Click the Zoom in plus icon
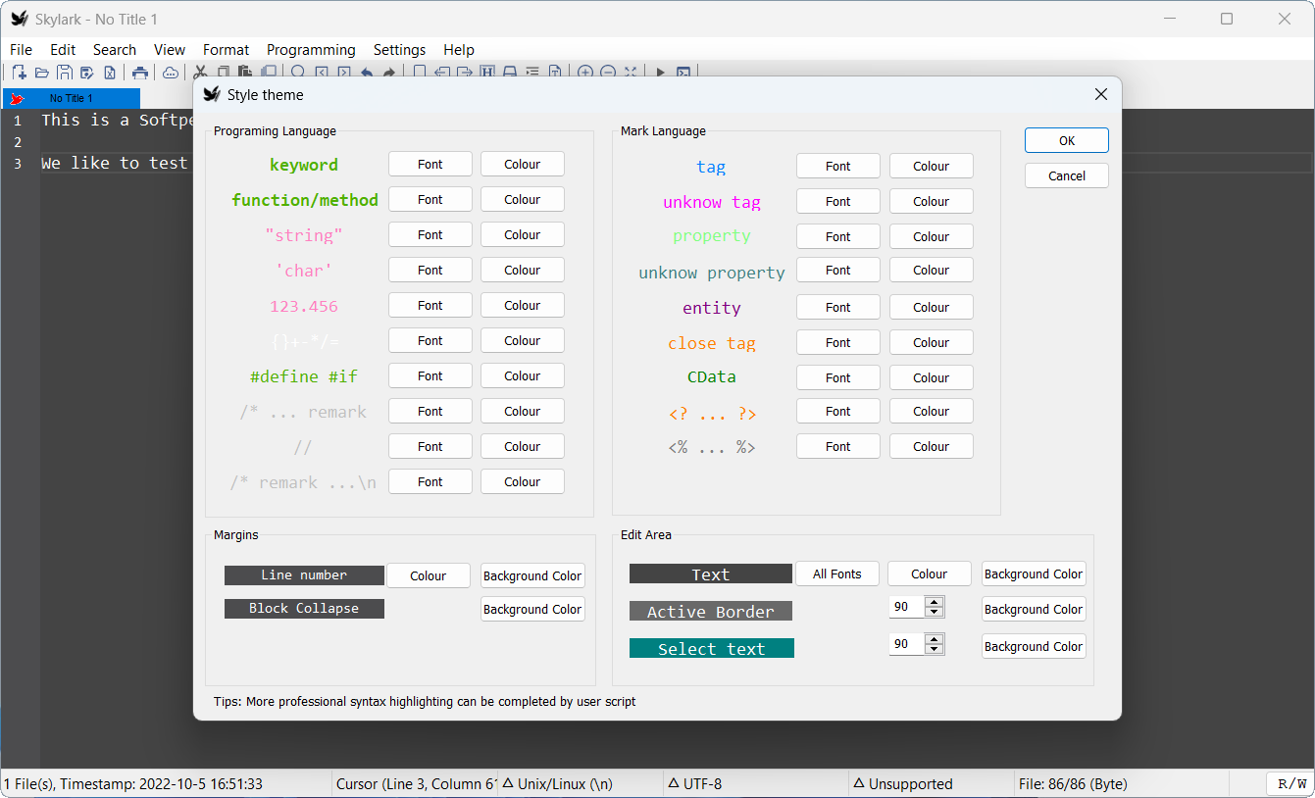 pos(585,73)
